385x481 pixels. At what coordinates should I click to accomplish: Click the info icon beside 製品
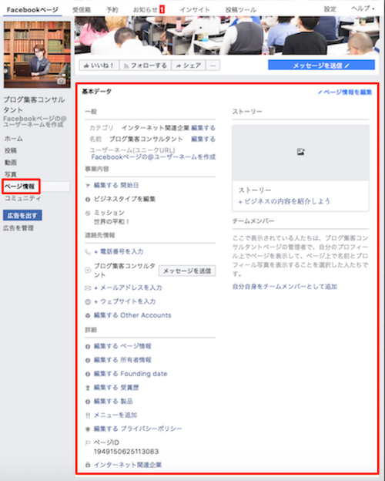click(x=88, y=402)
